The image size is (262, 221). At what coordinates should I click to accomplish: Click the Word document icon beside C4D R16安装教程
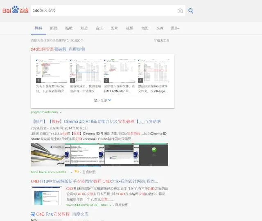pos(33,214)
